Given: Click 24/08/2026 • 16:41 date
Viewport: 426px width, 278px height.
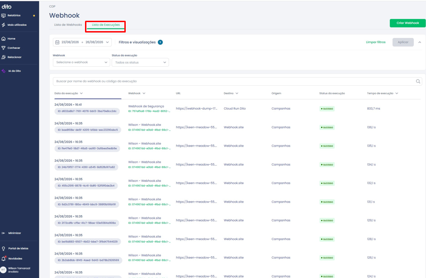Looking at the screenshot, I should coord(68,105).
